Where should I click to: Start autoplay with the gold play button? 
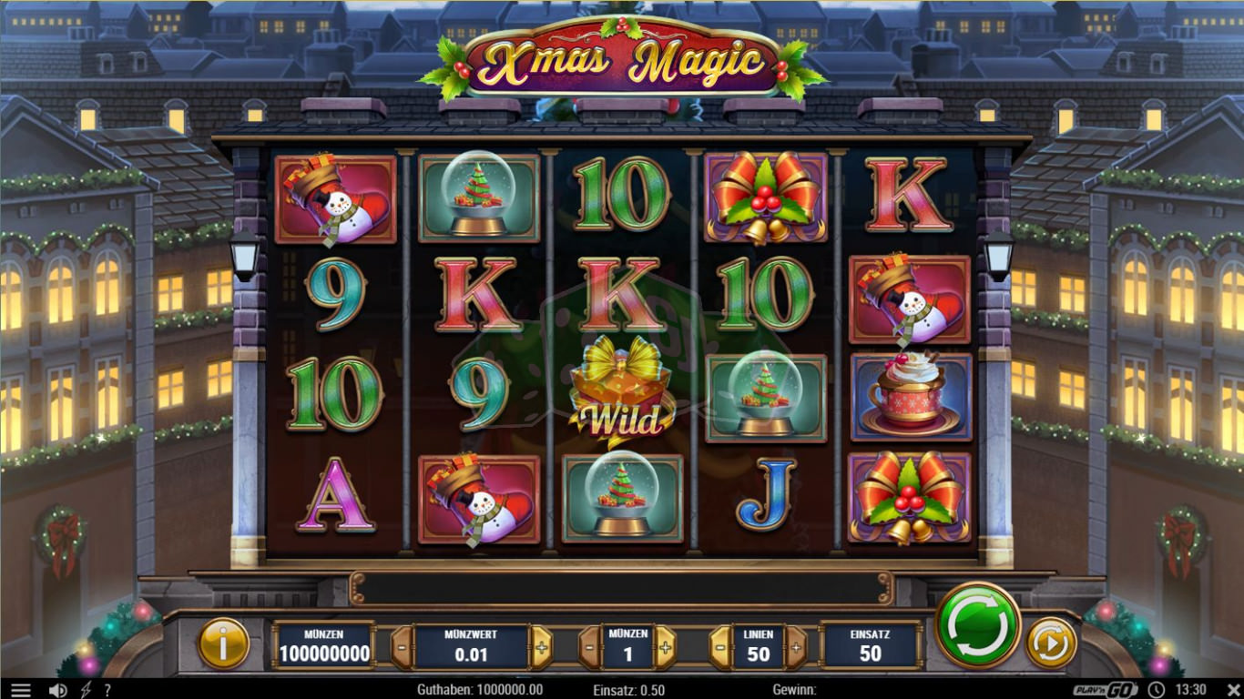1051,643
